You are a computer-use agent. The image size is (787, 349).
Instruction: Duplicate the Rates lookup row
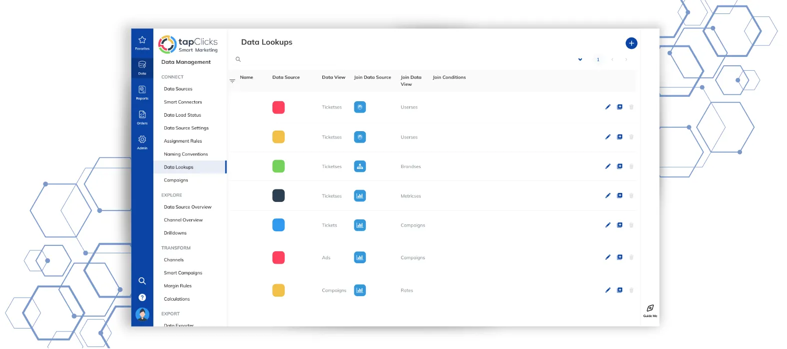click(x=620, y=290)
